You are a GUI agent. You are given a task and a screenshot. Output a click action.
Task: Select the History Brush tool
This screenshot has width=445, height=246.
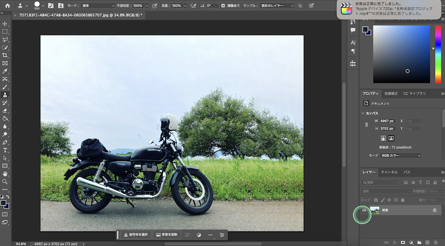point(5,103)
